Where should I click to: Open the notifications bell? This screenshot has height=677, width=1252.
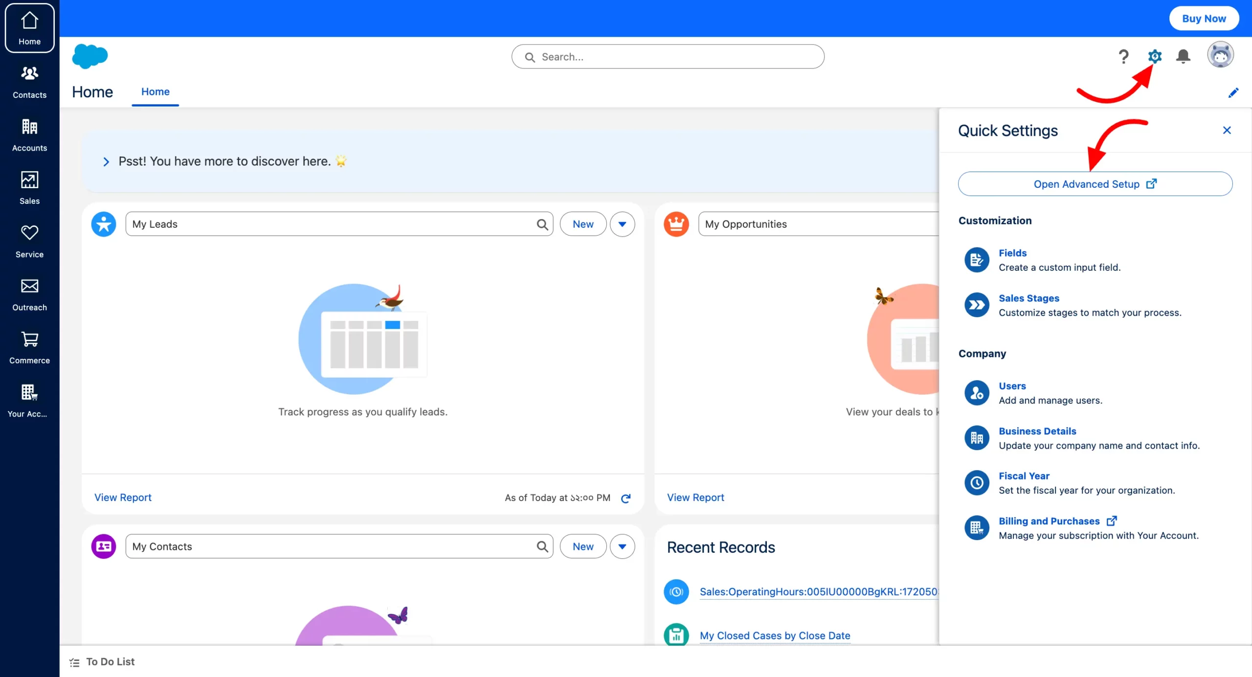(1183, 56)
